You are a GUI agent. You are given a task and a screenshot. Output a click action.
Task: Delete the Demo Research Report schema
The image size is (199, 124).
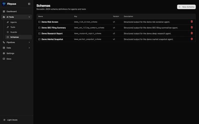pyautogui.click(x=192, y=33)
